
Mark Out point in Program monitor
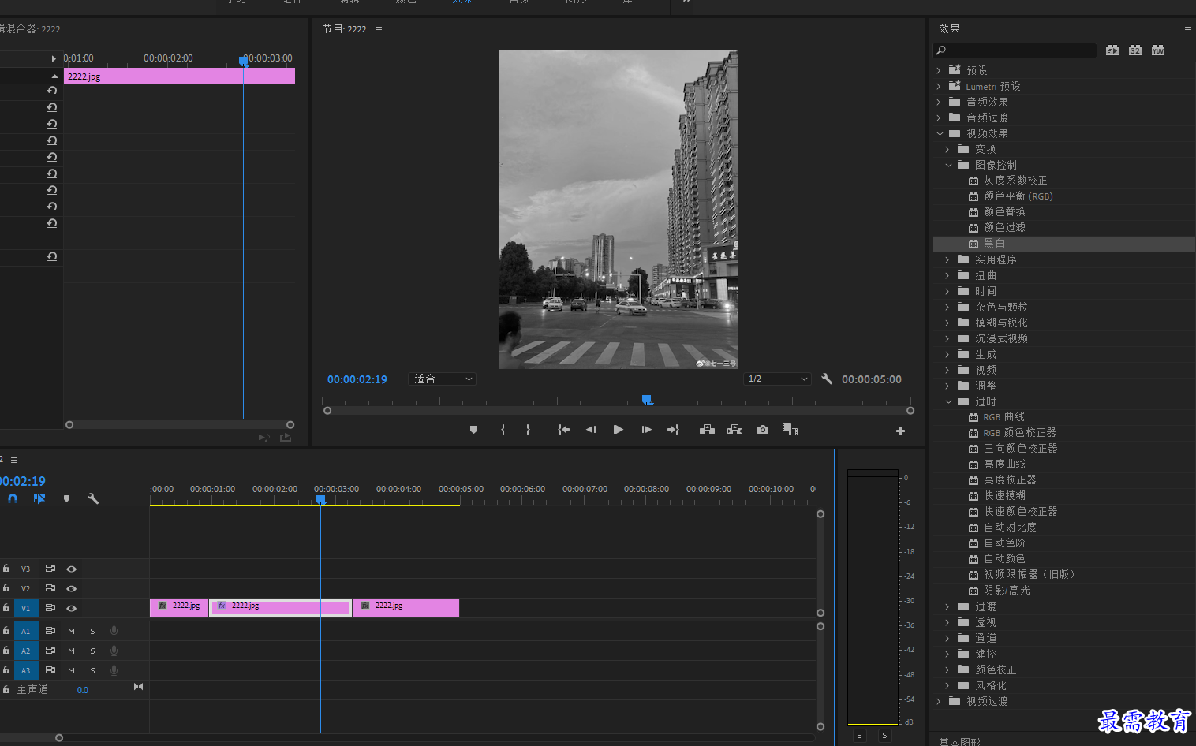click(528, 430)
